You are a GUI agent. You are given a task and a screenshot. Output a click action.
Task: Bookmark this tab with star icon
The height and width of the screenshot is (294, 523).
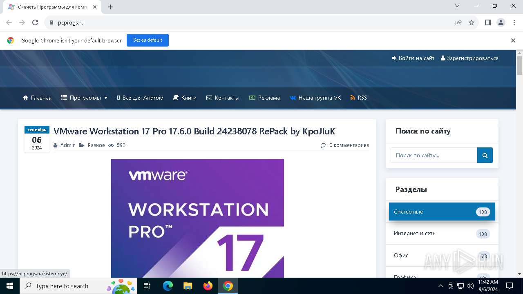pos(472,22)
